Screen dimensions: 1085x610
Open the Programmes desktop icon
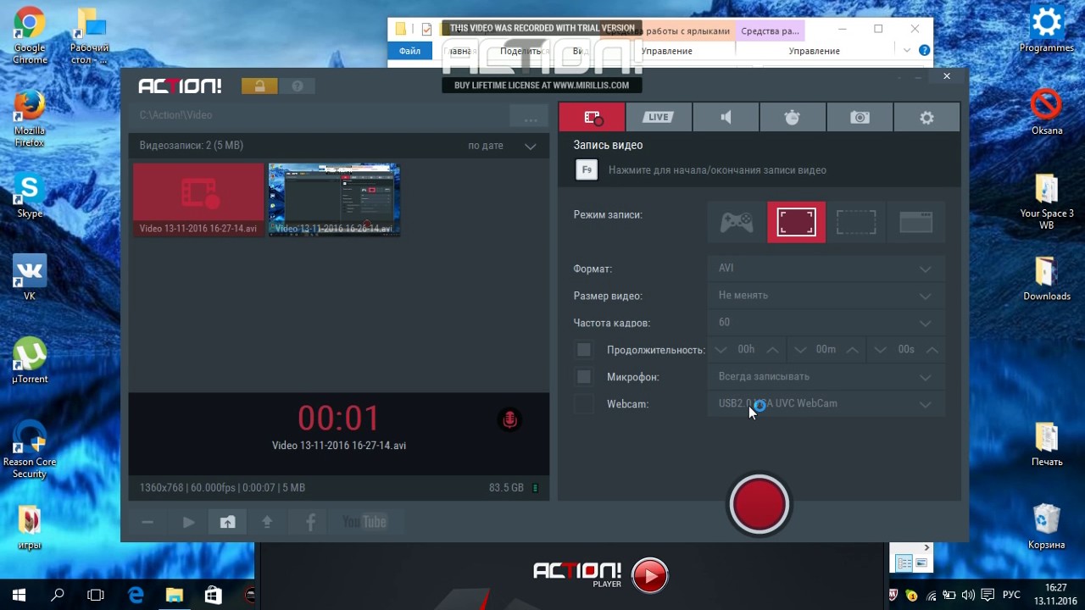tap(1047, 30)
